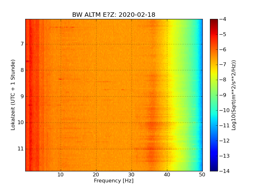This screenshot has width=253, height=190.
Task: Click the colorbar tick label −6
Action: (x=223, y=49)
